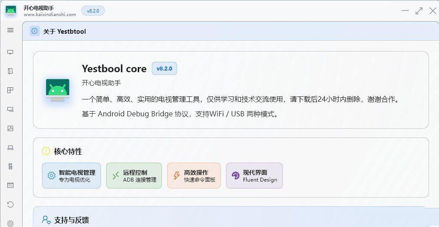Open the sidebar grid layout icon
This screenshot has height=227, width=439.
pos(10,90)
